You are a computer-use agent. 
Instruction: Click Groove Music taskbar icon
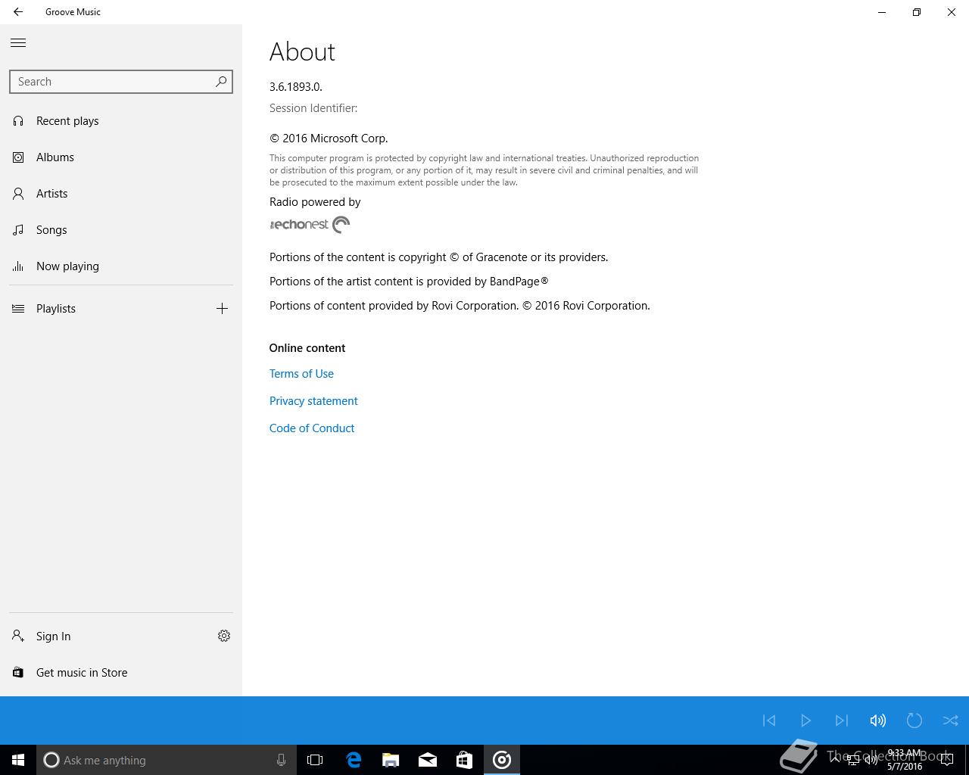[502, 760]
